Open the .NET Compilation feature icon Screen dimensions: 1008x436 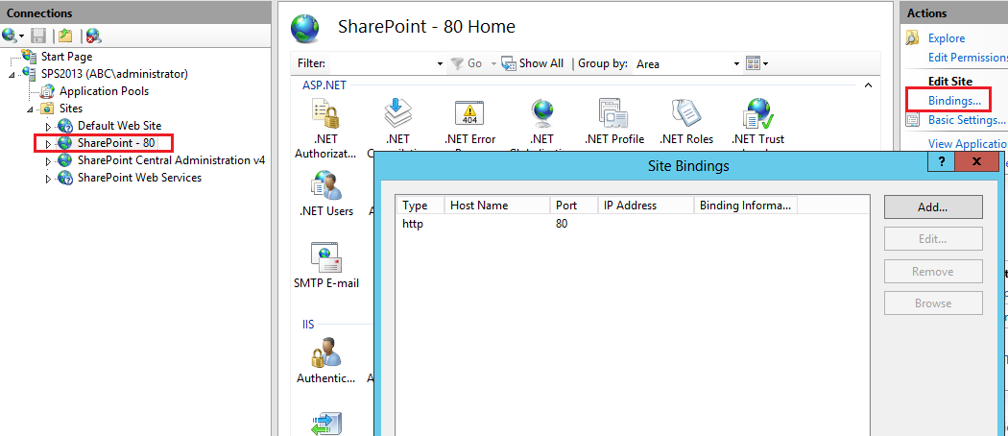(x=398, y=113)
